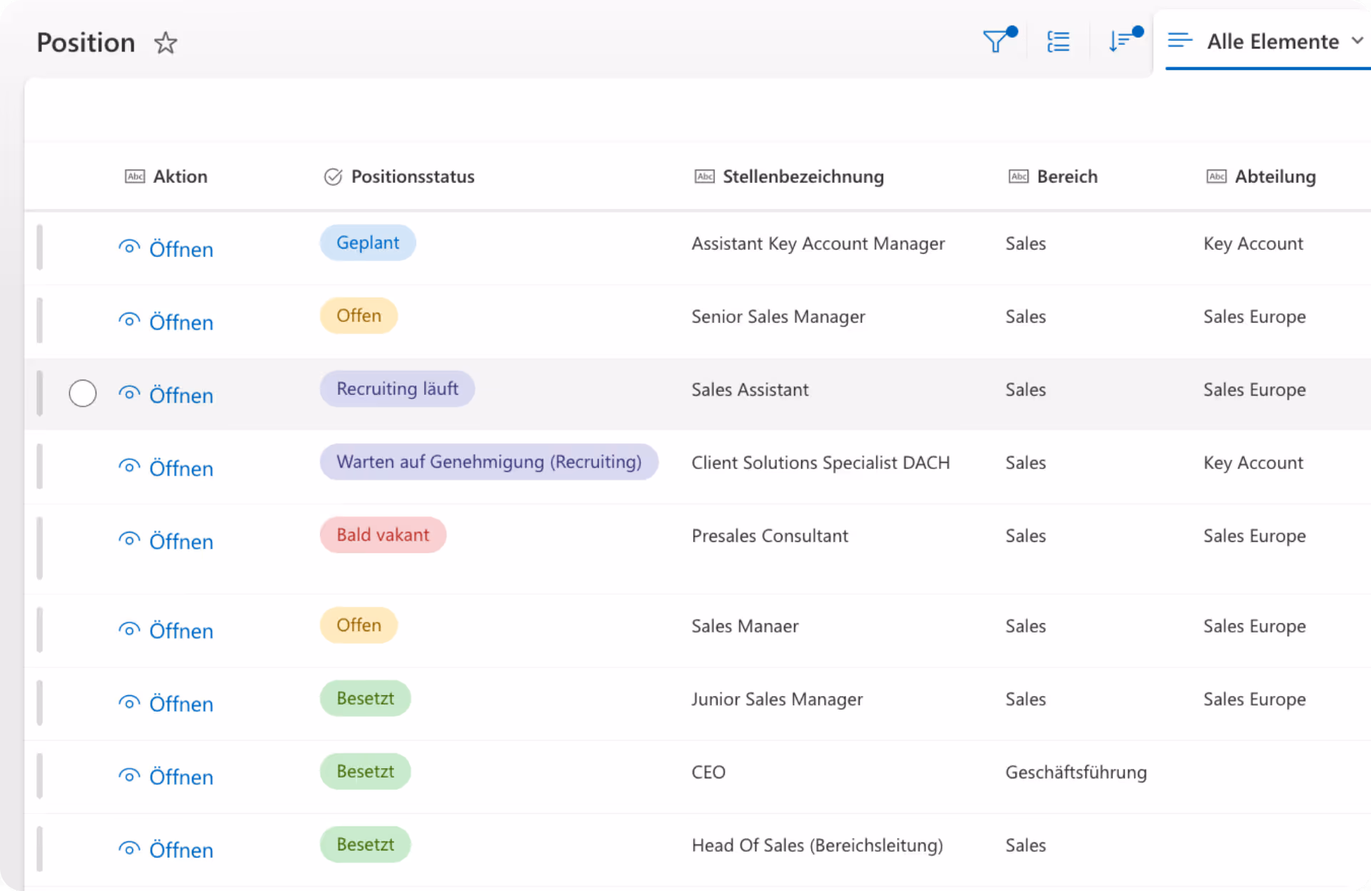Click the Warten auf Genehmigung (Recruiting) badge
1371x891 pixels.
[489, 462]
